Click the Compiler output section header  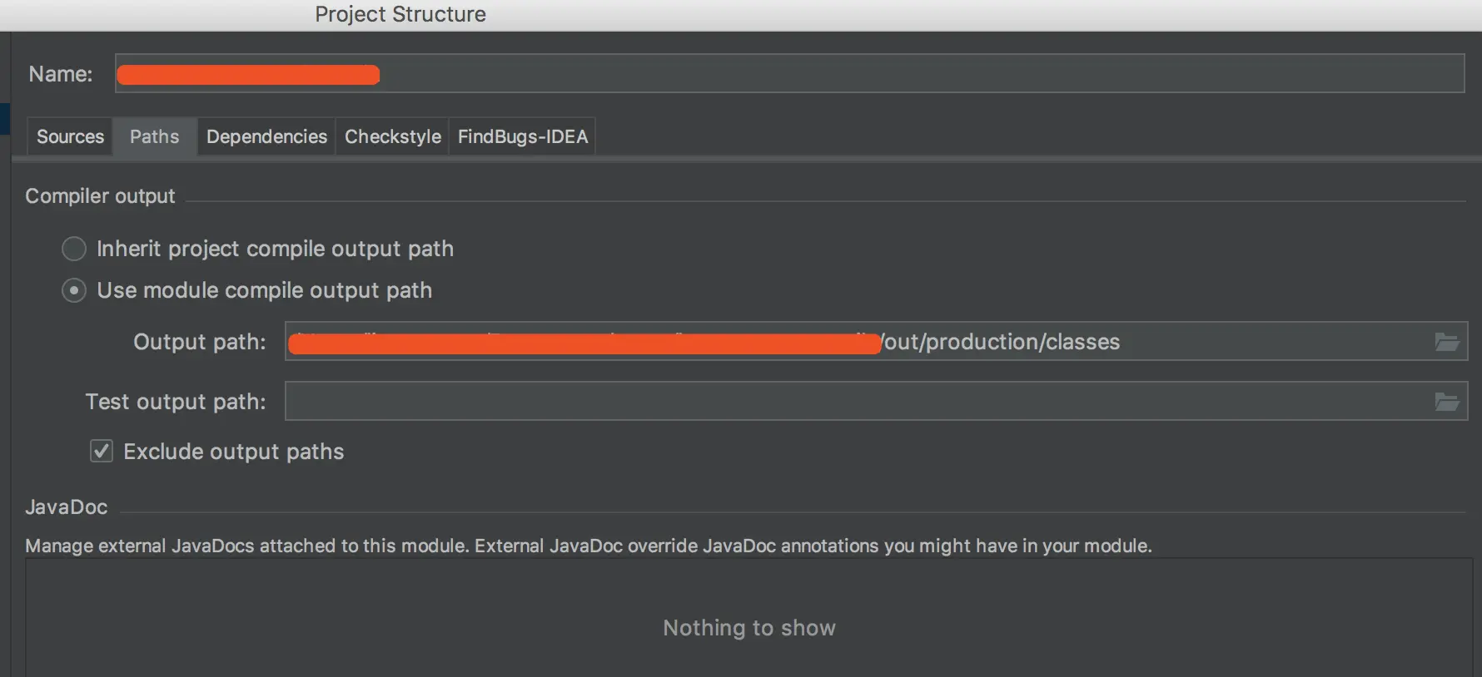100,196
